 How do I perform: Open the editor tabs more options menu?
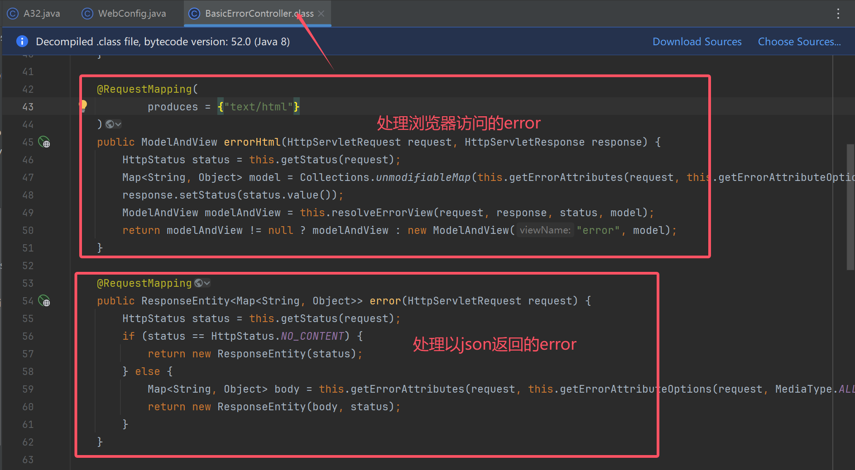(838, 14)
